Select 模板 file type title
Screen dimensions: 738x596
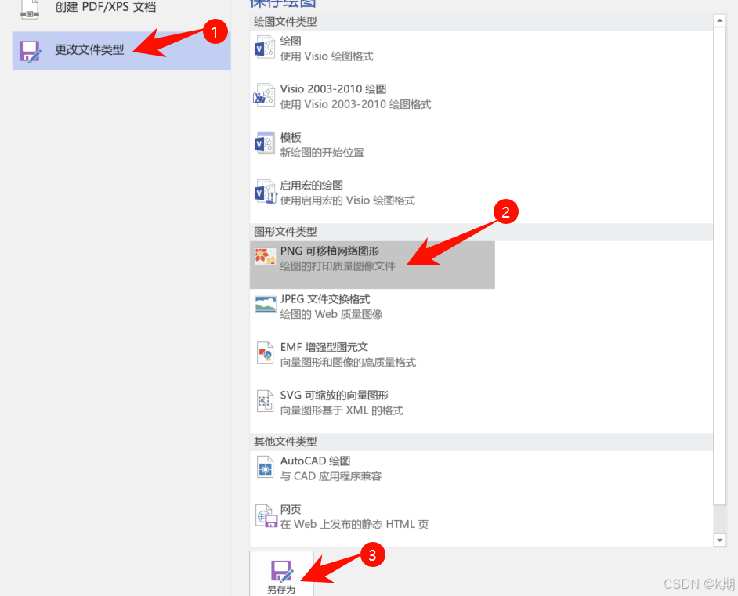(291, 137)
